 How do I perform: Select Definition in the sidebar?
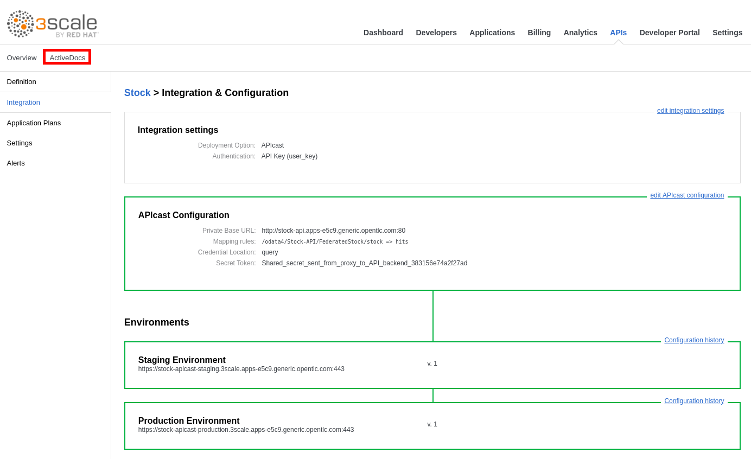(22, 82)
